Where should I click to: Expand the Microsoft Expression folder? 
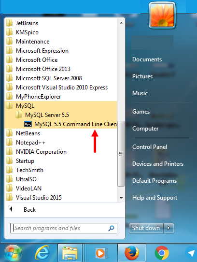tap(61, 51)
